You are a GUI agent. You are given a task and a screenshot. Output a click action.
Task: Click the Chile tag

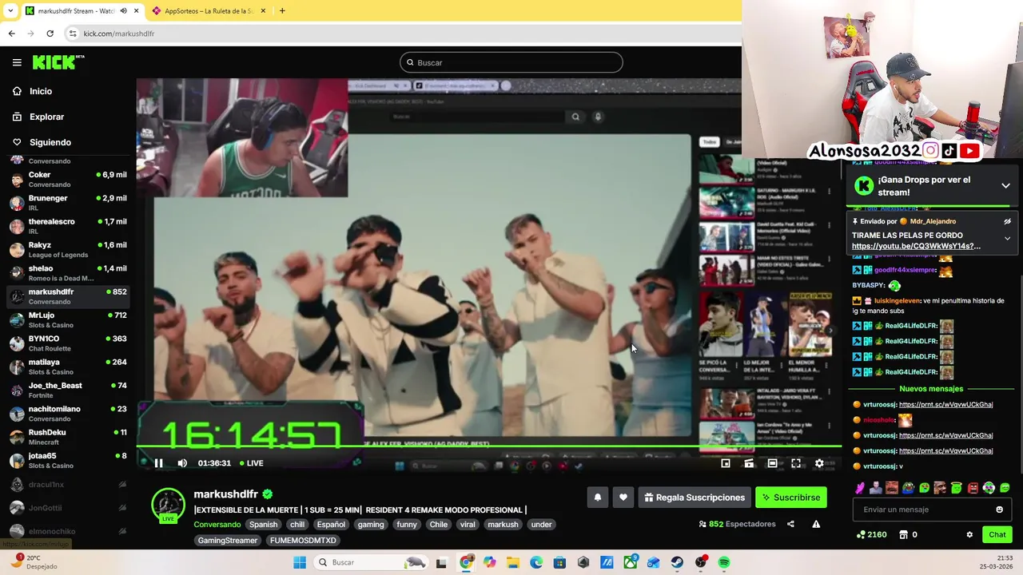click(x=438, y=525)
